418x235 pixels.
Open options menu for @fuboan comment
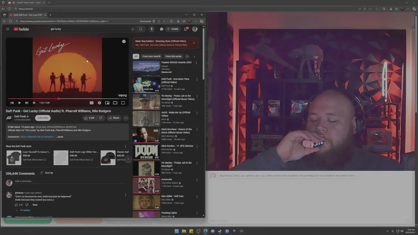(125, 195)
